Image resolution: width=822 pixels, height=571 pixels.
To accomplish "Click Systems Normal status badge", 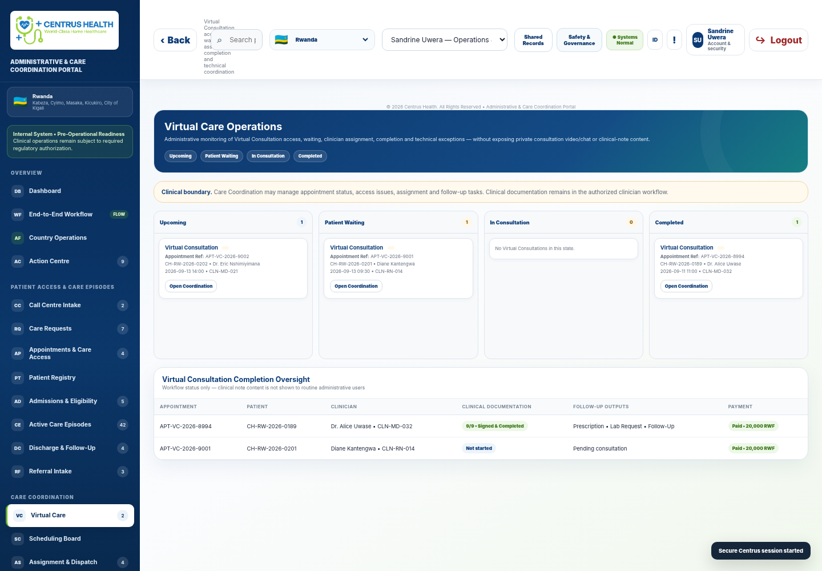I will tap(624, 40).
